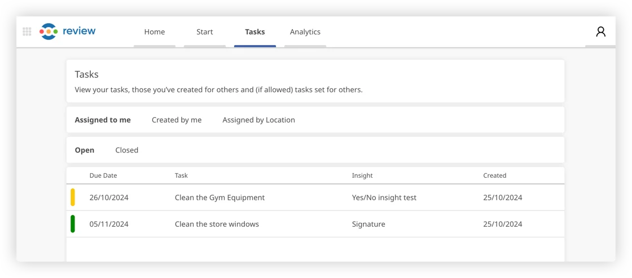Filter by Open tasks
632x278 pixels.
pyautogui.click(x=85, y=150)
